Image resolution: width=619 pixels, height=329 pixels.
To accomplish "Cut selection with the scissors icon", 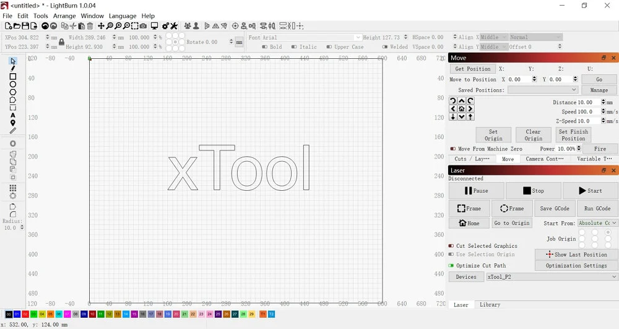I will pos(73,26).
